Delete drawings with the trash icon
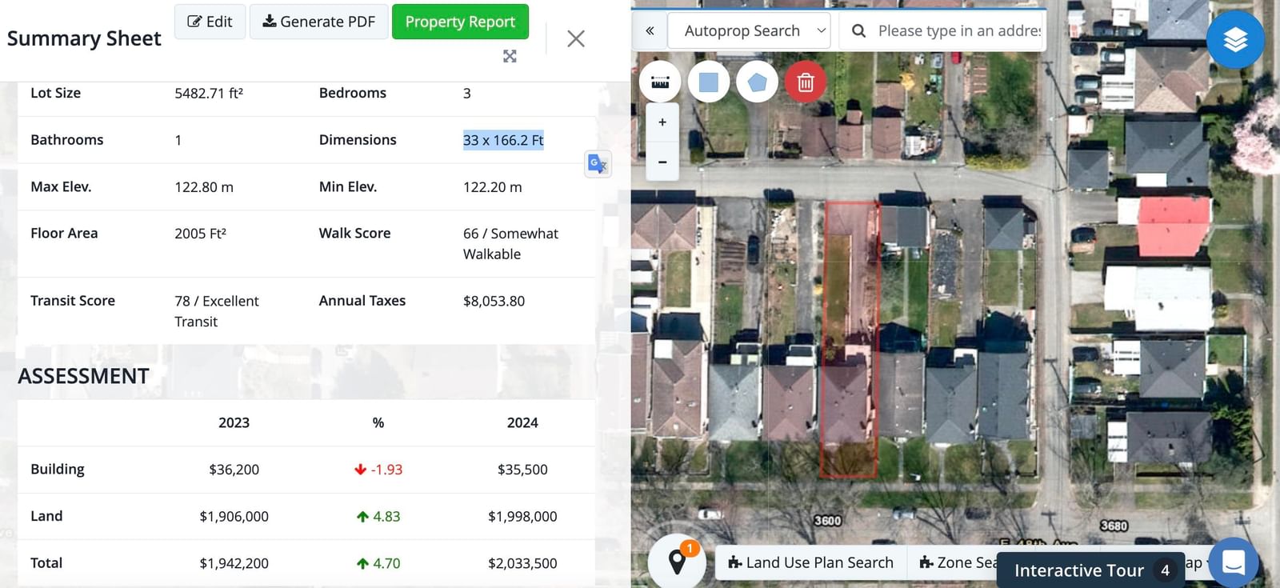Image resolution: width=1280 pixels, height=588 pixels. tap(806, 82)
